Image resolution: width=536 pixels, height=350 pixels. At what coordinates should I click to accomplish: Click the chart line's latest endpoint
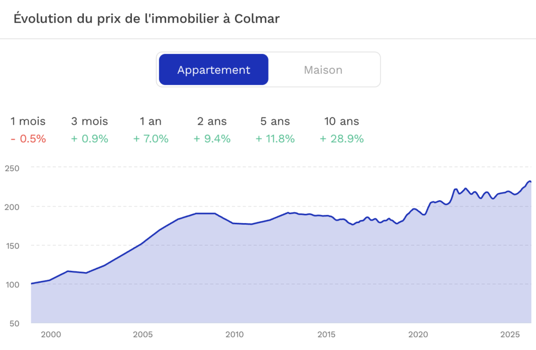click(x=530, y=182)
